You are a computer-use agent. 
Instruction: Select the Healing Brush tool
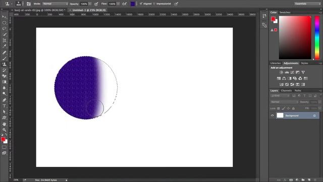4,53
